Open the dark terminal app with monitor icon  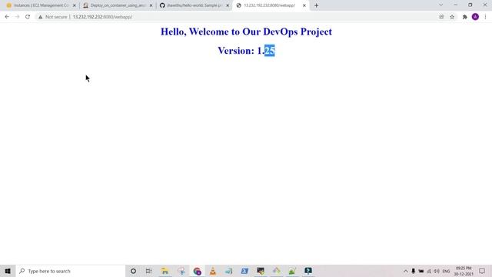coord(261,271)
